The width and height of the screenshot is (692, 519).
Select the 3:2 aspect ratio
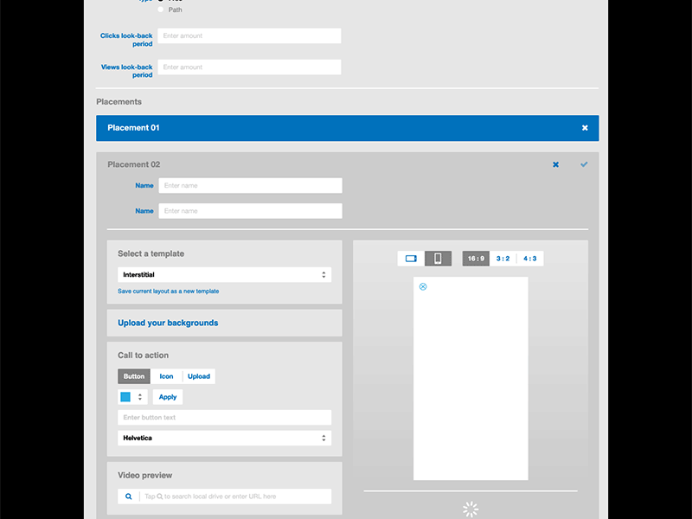[503, 258]
